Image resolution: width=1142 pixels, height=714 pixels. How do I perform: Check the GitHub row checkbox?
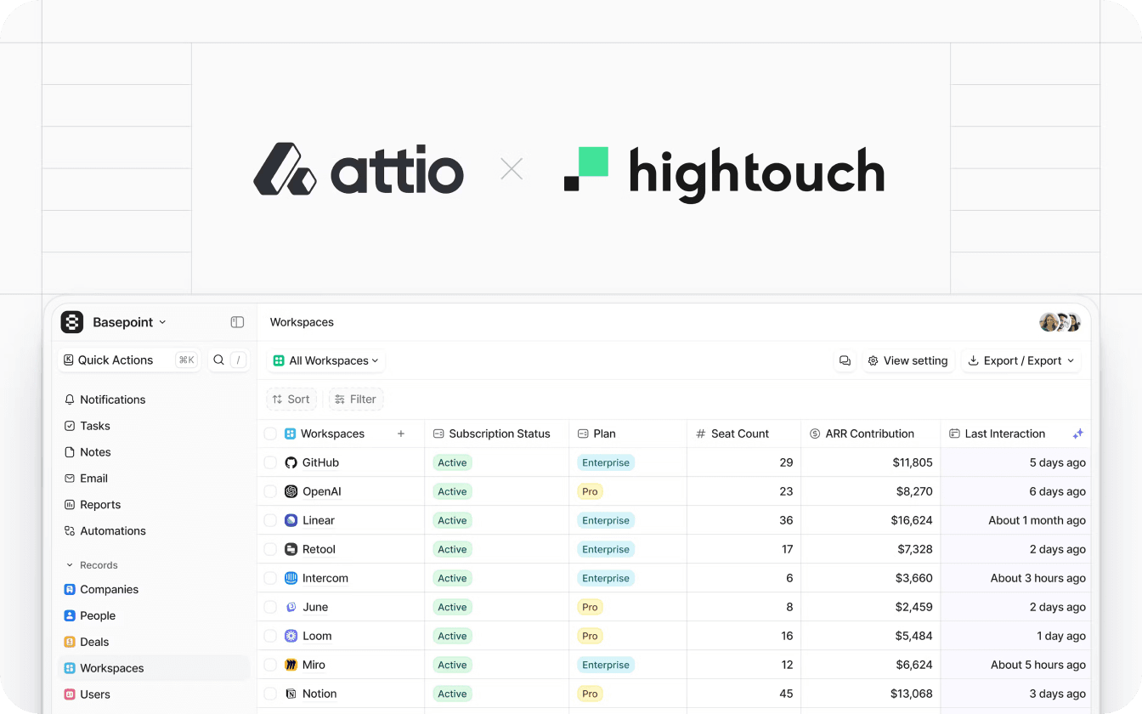(270, 462)
